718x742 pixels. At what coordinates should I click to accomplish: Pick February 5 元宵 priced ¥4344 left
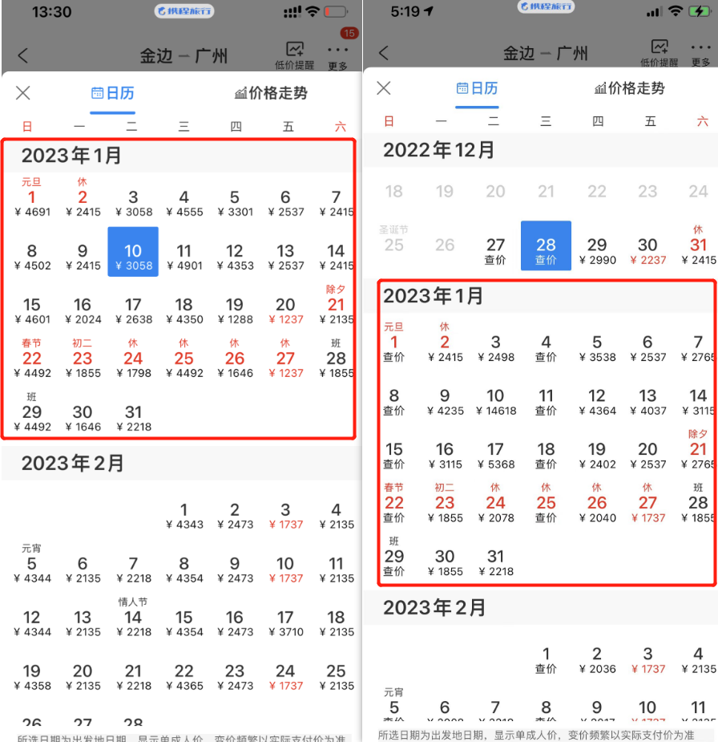32,564
